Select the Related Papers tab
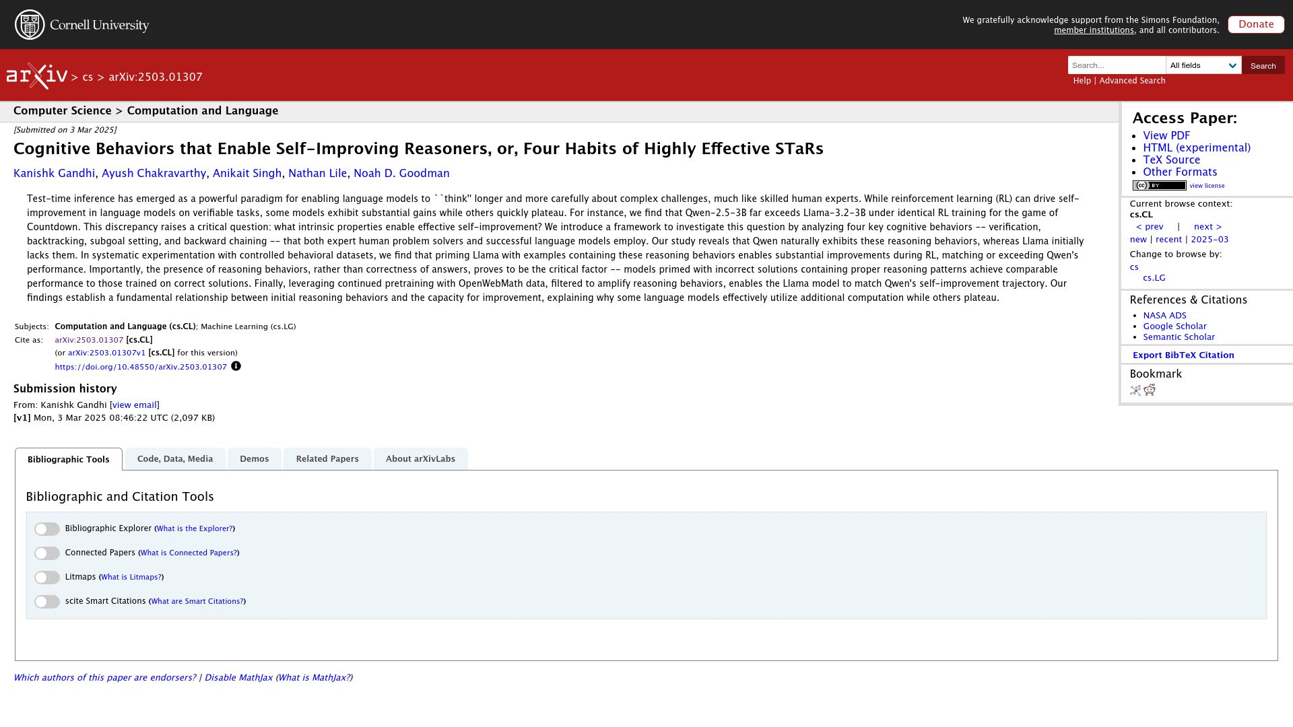Image resolution: width=1293 pixels, height=727 pixels. (x=327, y=459)
